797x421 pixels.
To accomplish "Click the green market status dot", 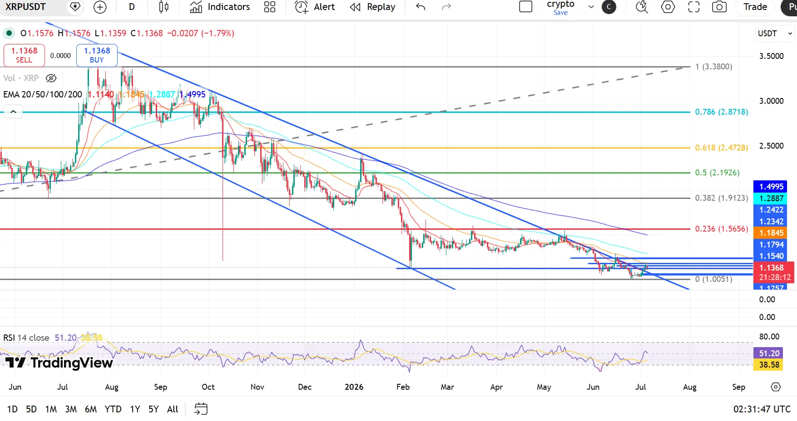I will (9, 33).
